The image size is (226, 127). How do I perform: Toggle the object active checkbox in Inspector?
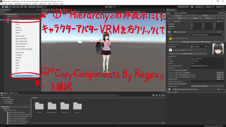(x=172, y=13)
